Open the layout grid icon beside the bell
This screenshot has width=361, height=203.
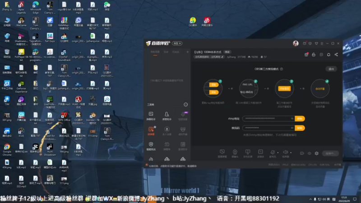[321, 55]
